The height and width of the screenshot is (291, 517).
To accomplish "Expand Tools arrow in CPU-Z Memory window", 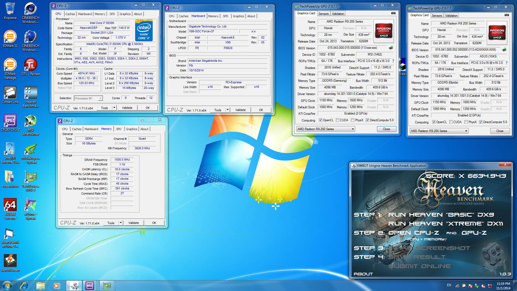I will (121, 223).
